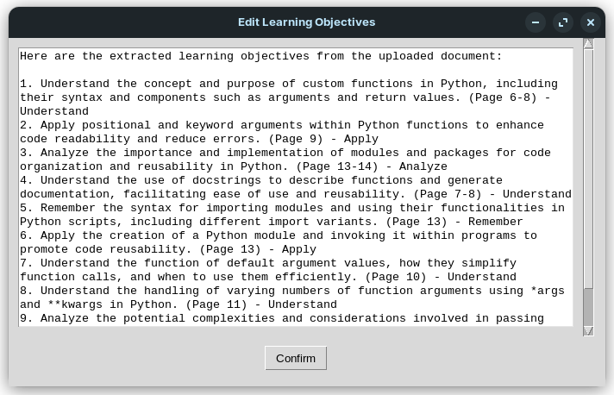Click on objective 4 about docstrings

tap(296, 187)
